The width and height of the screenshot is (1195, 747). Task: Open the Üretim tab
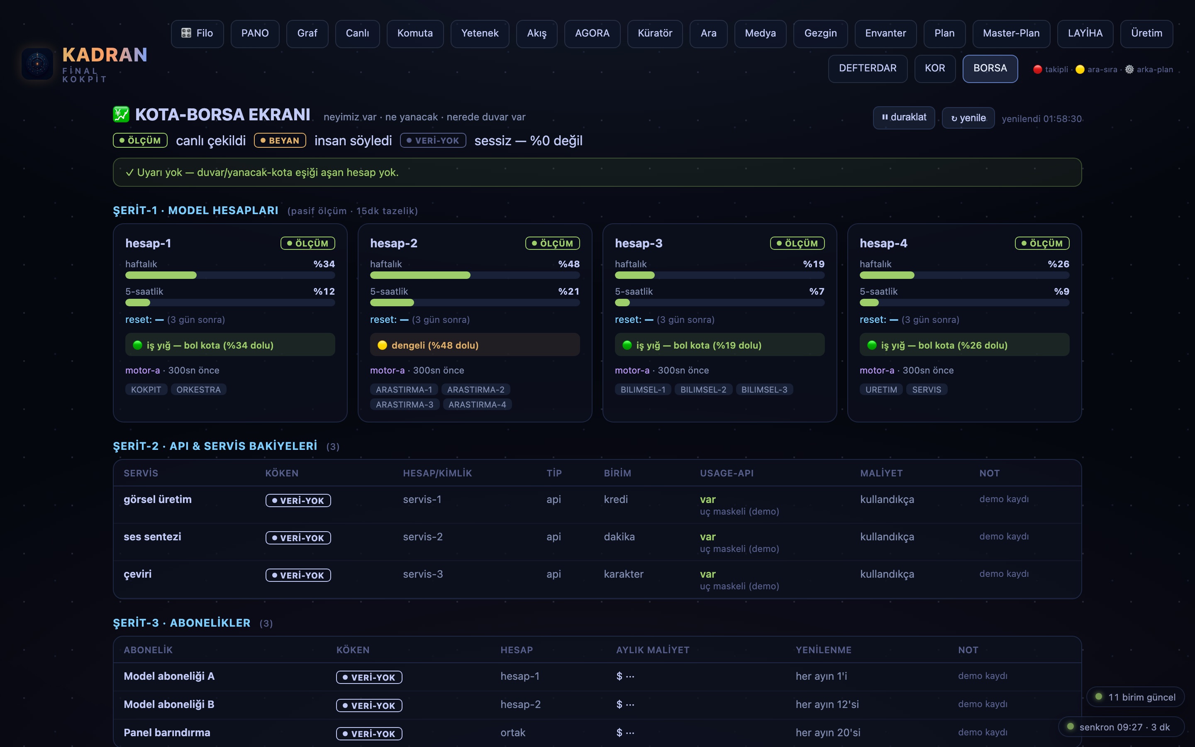click(1146, 34)
